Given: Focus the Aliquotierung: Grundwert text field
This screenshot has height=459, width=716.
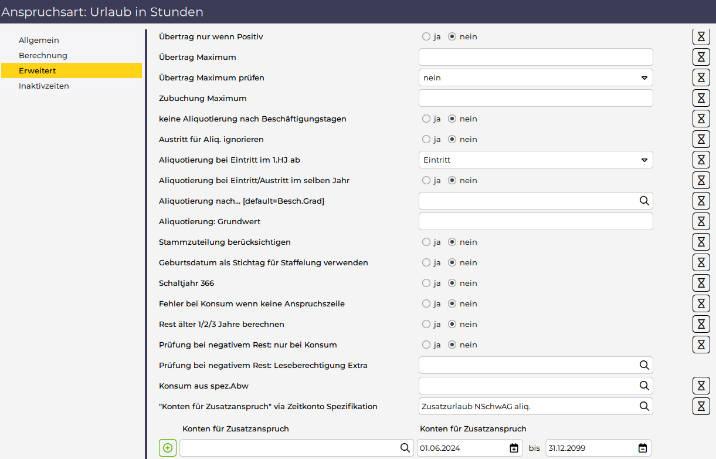Looking at the screenshot, I should pyautogui.click(x=535, y=221).
